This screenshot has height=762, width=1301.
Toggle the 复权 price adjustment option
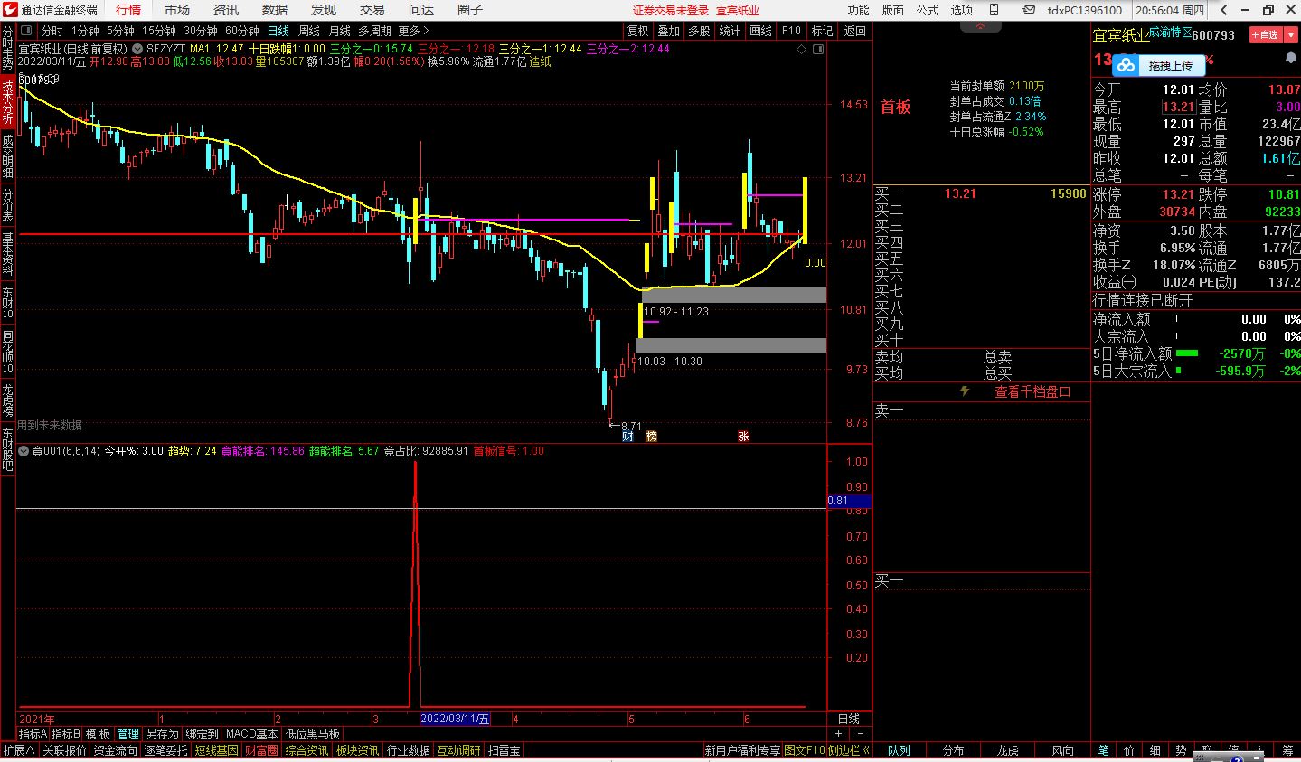pos(638,31)
